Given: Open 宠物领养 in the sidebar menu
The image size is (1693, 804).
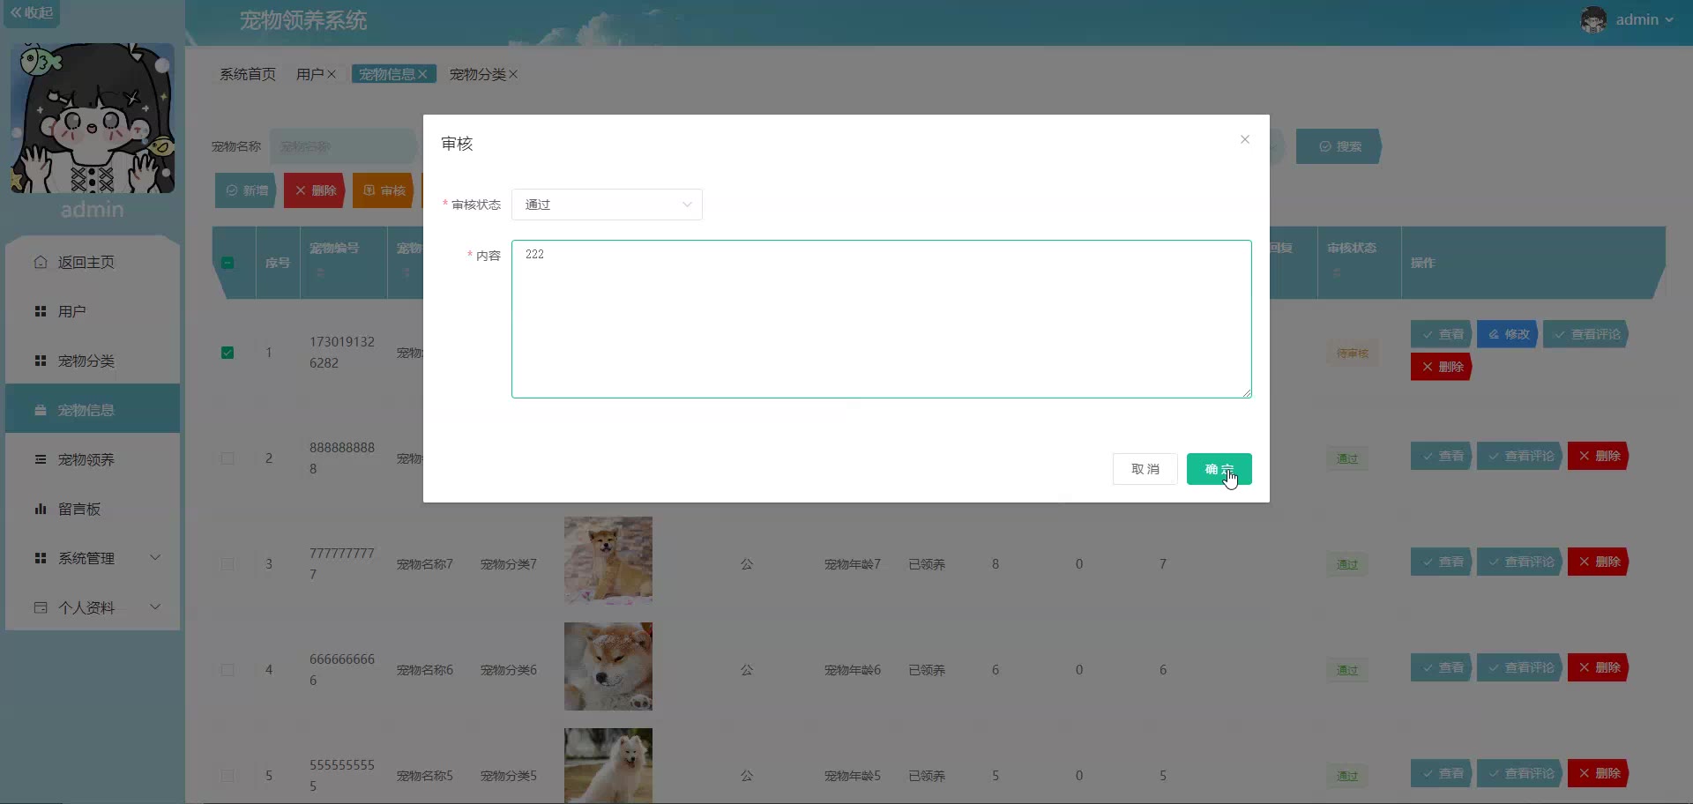Looking at the screenshot, I should 93,459.
